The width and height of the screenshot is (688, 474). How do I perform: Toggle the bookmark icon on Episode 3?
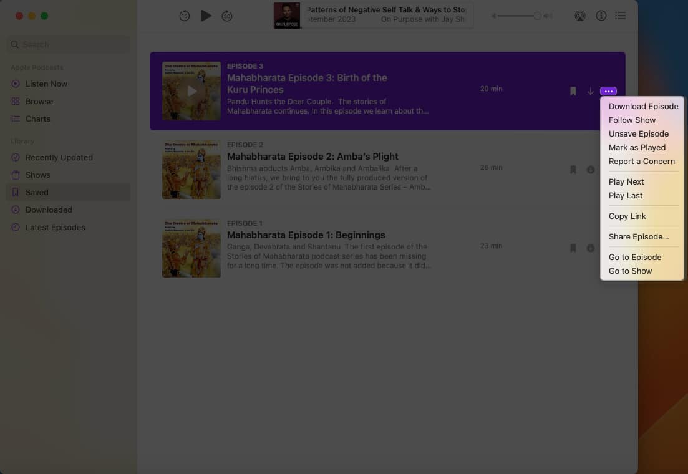pyautogui.click(x=573, y=91)
